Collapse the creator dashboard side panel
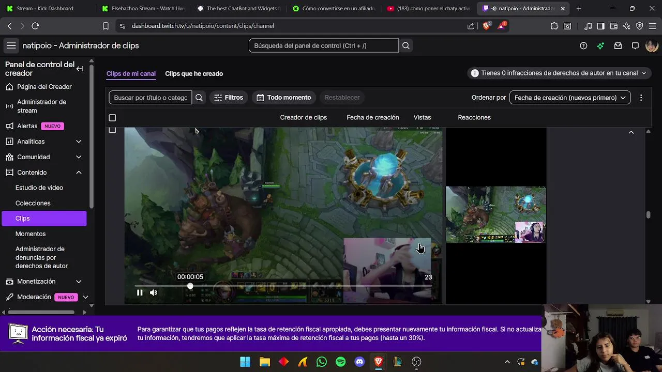This screenshot has height=372, width=662. (x=80, y=69)
